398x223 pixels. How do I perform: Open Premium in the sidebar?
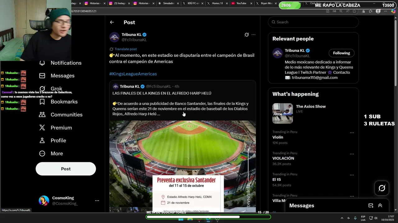tap(56, 128)
